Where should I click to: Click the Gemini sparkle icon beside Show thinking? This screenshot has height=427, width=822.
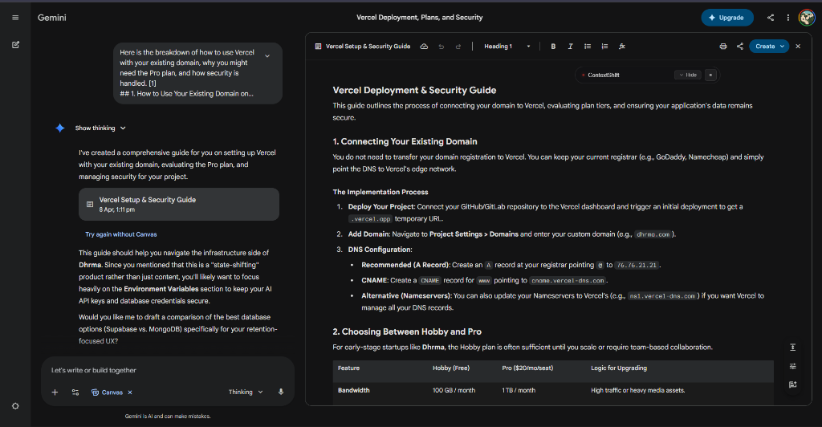coord(59,128)
